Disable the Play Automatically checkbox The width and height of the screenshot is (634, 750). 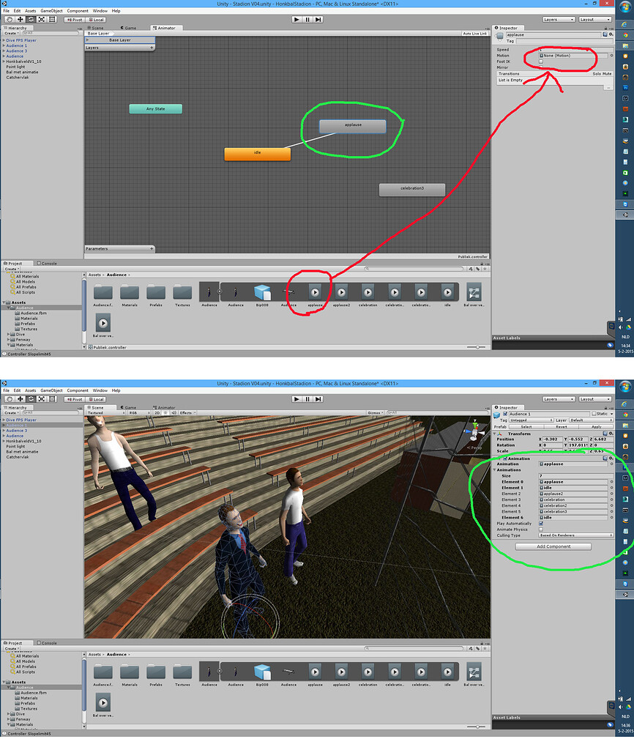click(x=540, y=523)
